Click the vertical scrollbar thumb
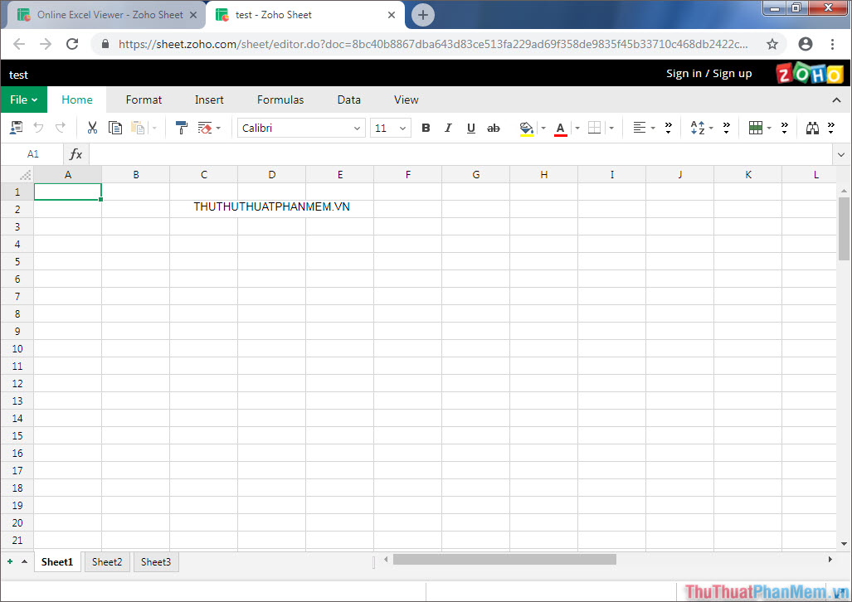 coord(844,229)
